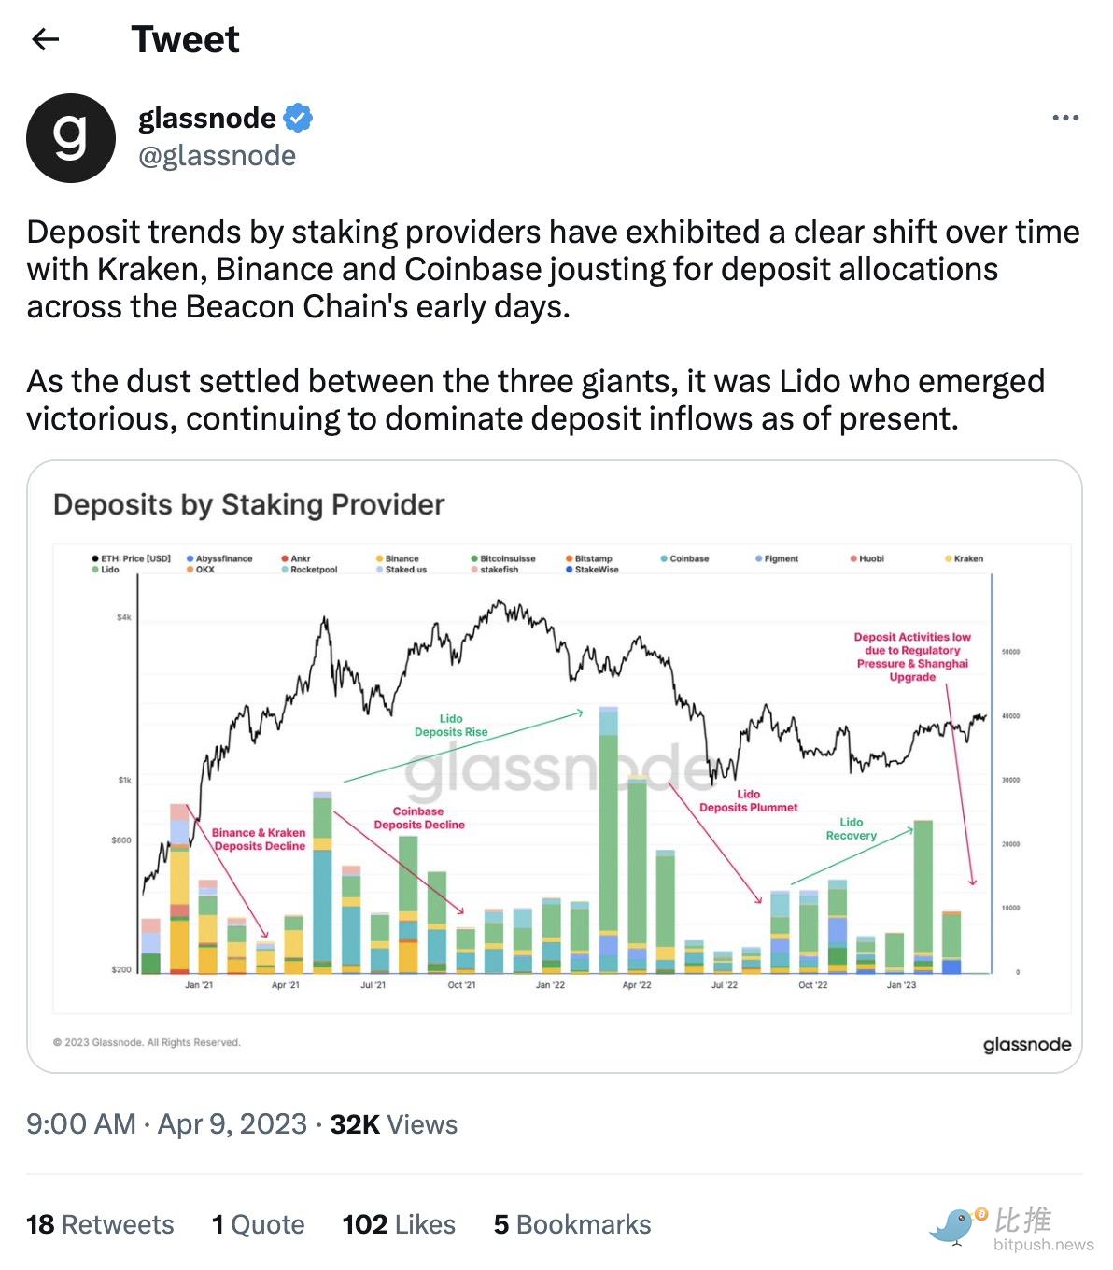Click the Tweet header title
Viewport: 1113px width, 1270px height.
[x=185, y=39]
